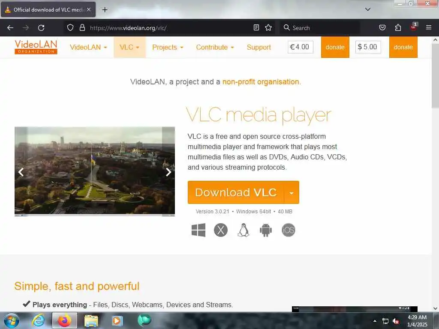
Task: Show previous slide in image carousel
Action: pos(21,172)
